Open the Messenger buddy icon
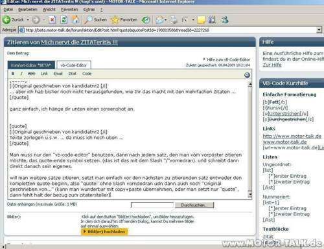This screenshot has height=249, width=324. pyautogui.click(x=224, y=20)
